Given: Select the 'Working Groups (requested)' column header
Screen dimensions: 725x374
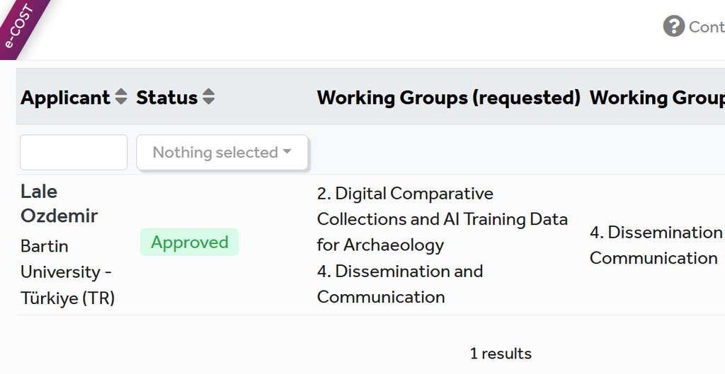Looking at the screenshot, I should [448, 98].
